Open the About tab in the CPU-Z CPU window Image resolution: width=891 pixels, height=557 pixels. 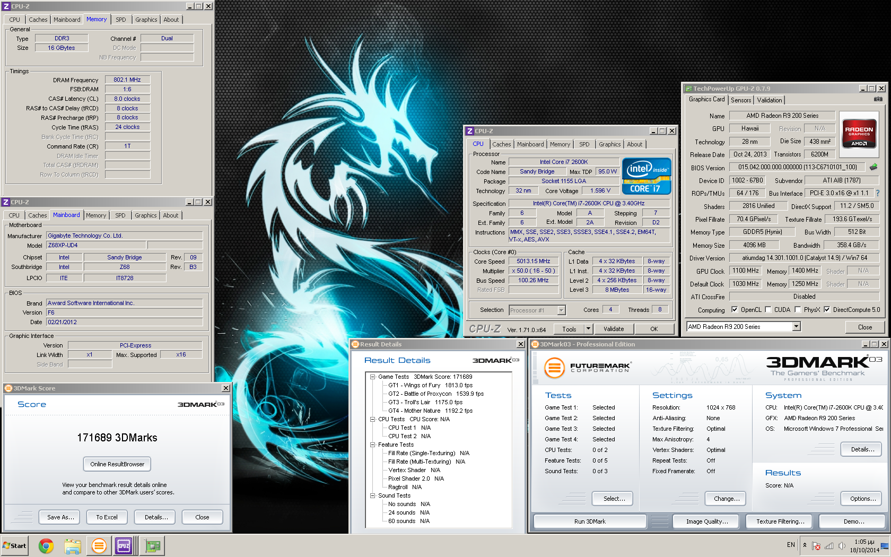tap(634, 144)
